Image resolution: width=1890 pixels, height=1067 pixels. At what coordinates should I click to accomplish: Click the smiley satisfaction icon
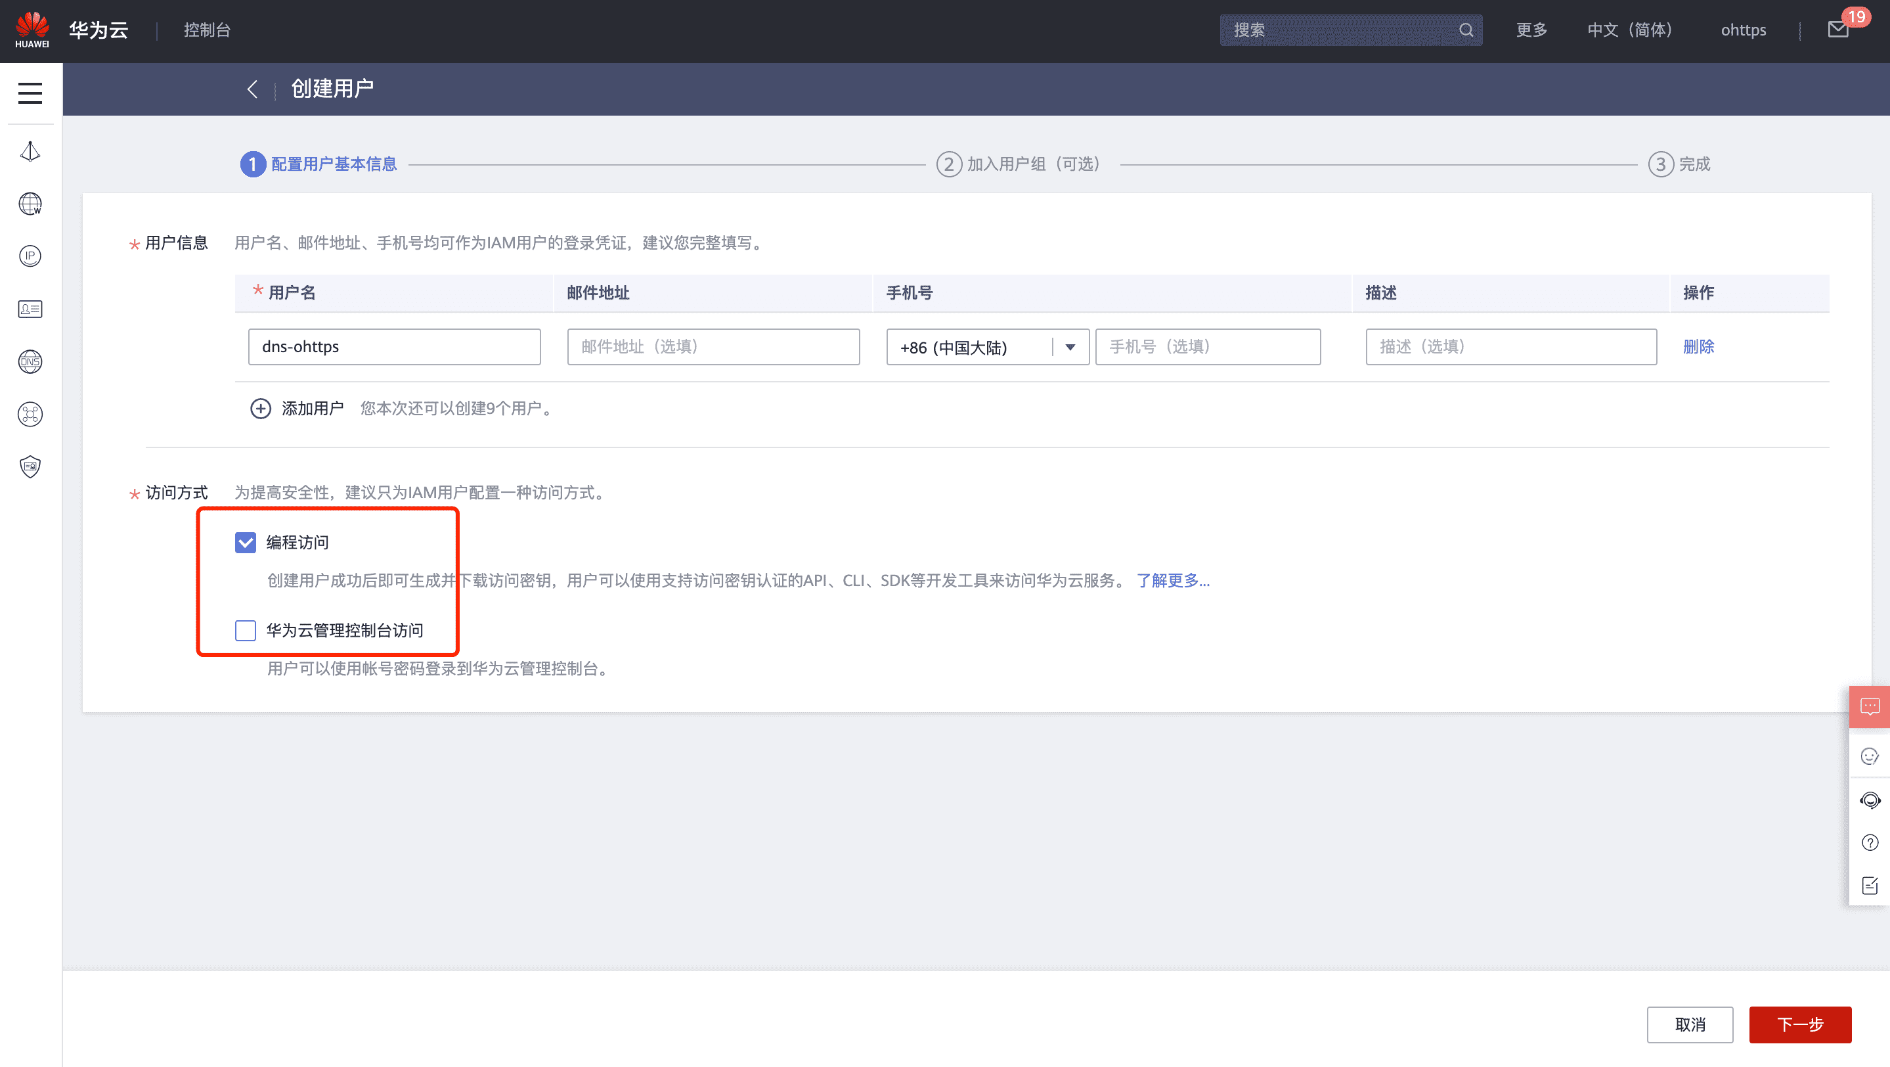coord(1870,756)
